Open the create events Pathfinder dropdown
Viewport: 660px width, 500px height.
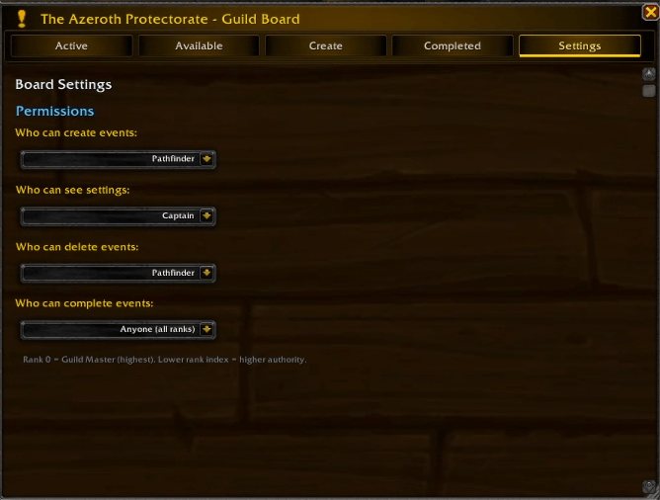(118, 159)
